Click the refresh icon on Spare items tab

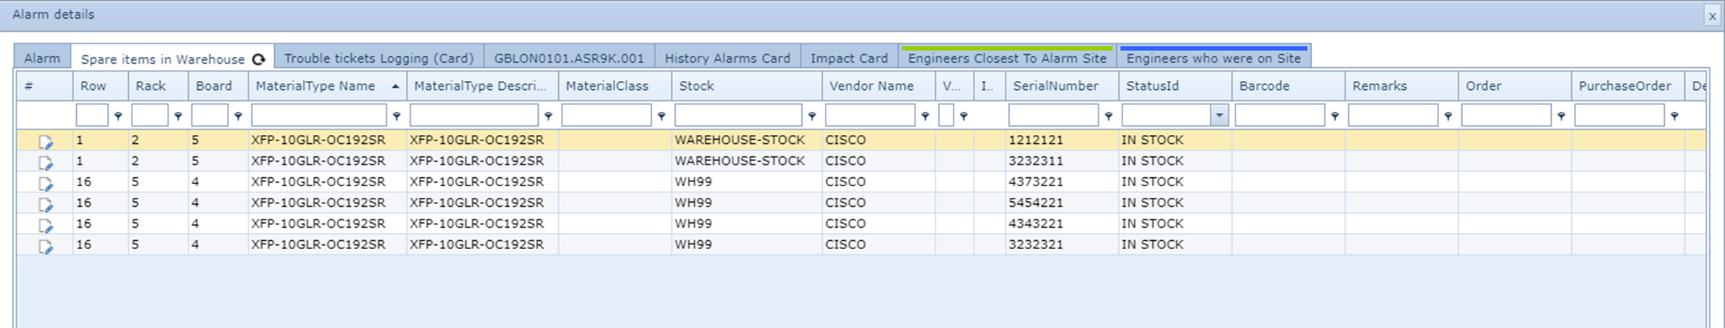click(x=259, y=60)
